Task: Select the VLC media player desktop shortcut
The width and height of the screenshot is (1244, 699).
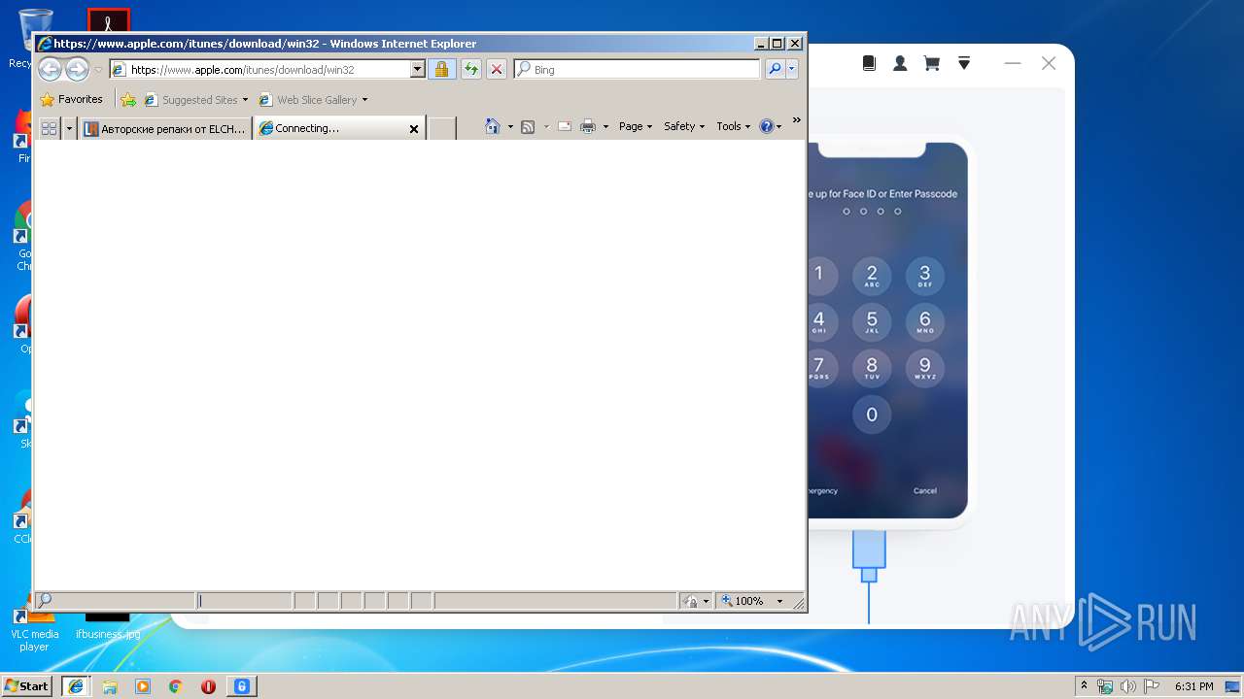Action: (x=34, y=626)
